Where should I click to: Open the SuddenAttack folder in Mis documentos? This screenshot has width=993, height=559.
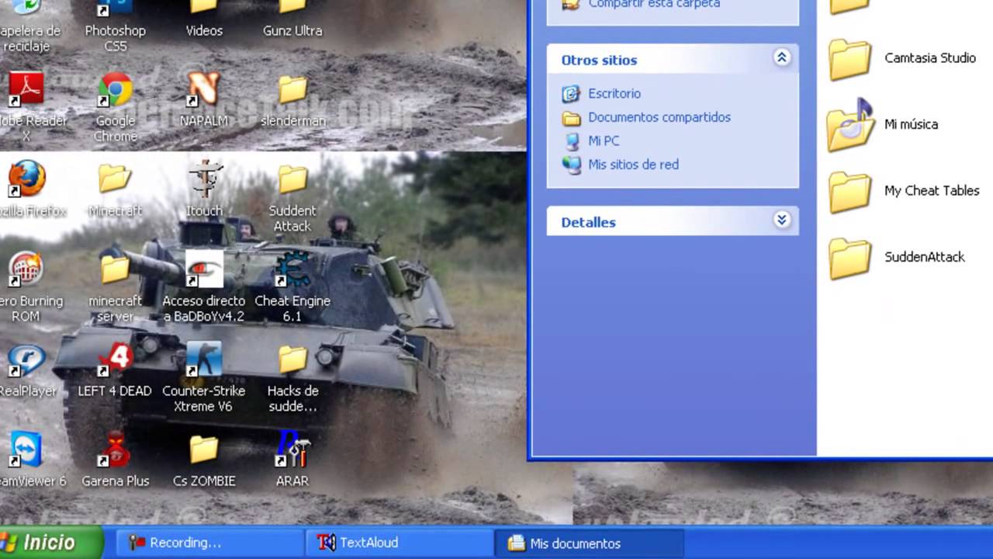point(897,257)
